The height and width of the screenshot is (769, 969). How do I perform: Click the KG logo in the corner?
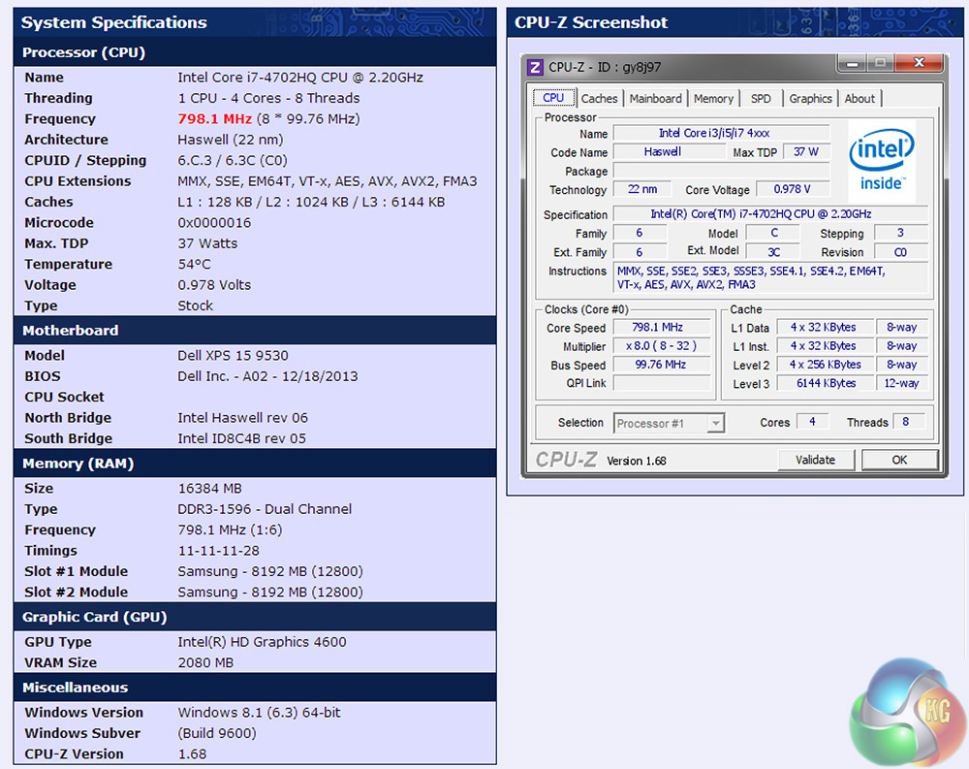coord(904,714)
